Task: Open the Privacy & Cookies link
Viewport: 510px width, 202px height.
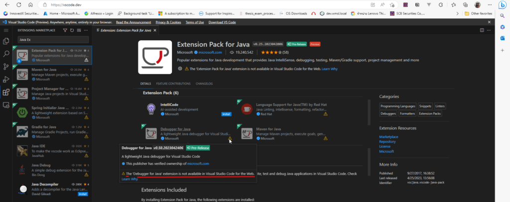Action: point(168,22)
